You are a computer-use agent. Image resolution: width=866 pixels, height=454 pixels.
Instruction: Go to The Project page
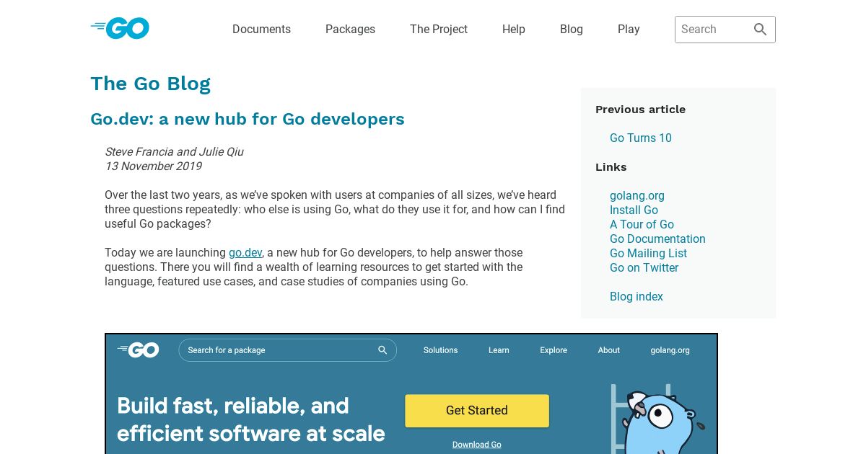coord(439,30)
